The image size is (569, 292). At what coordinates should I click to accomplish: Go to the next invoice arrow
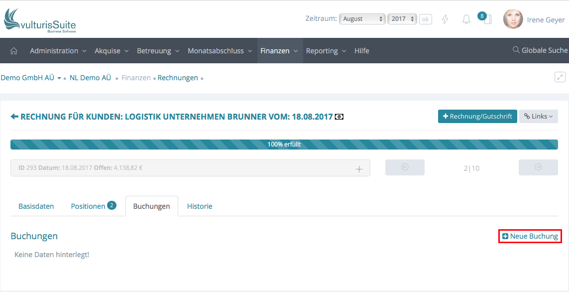(x=538, y=167)
